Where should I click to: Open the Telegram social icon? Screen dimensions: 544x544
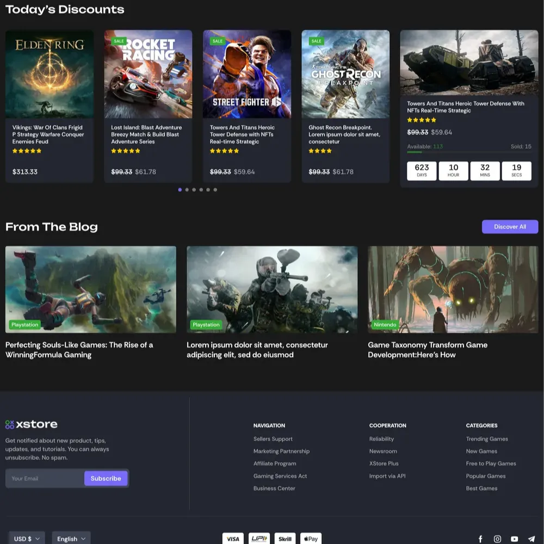(531, 539)
